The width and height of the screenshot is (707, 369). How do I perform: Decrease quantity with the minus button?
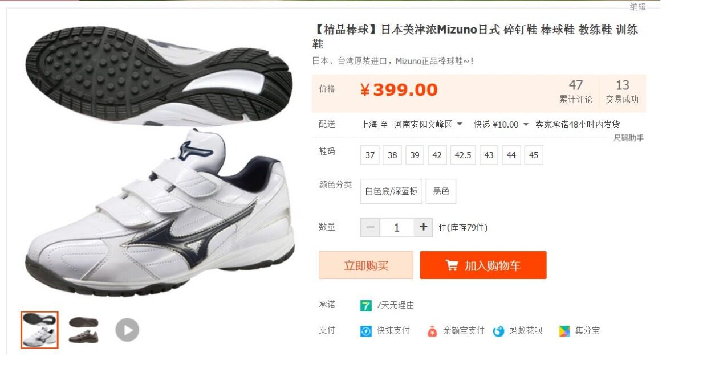coord(370,227)
